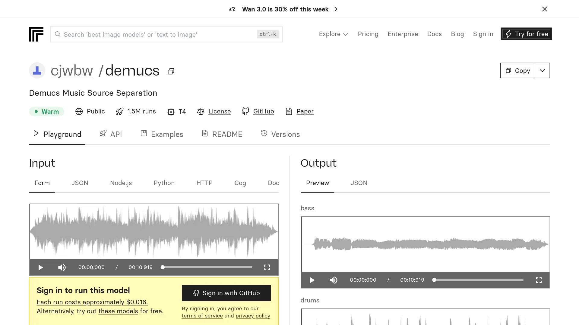View the License link
Viewport: 579px width, 325px height.
coord(220,111)
